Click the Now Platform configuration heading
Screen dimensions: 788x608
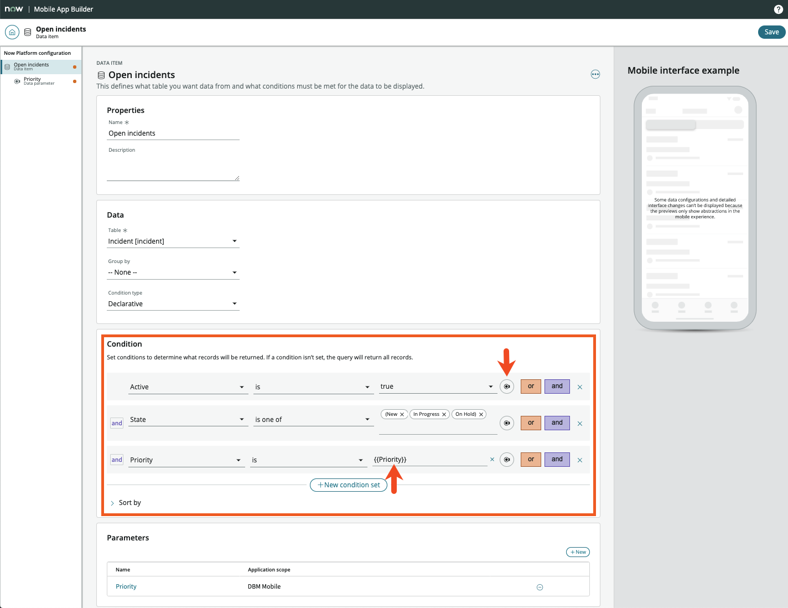tap(38, 53)
